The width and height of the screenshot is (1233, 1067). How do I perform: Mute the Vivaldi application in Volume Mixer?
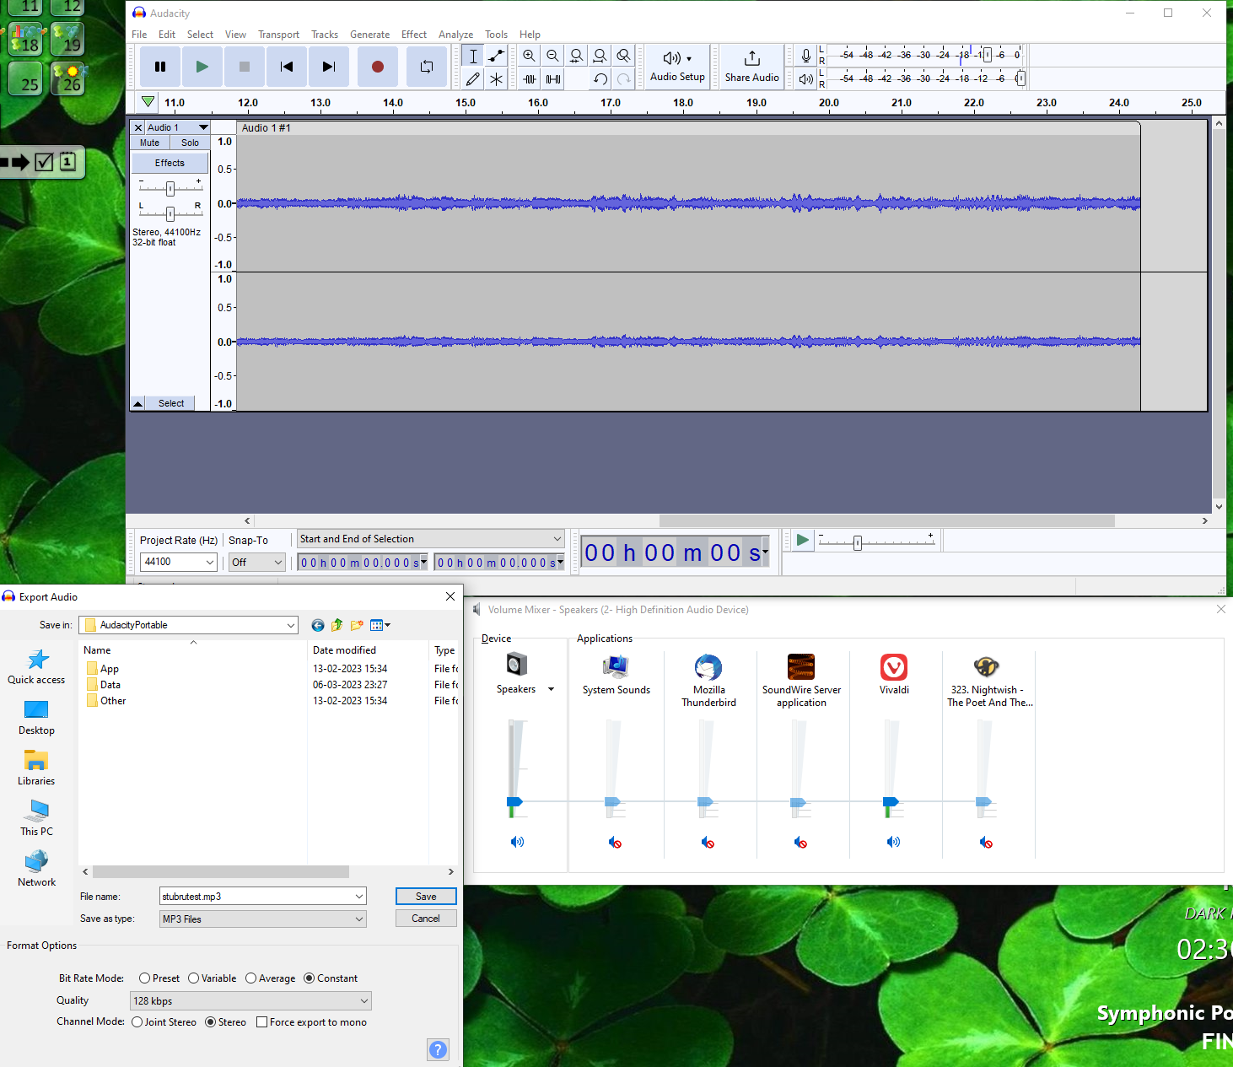coord(893,842)
